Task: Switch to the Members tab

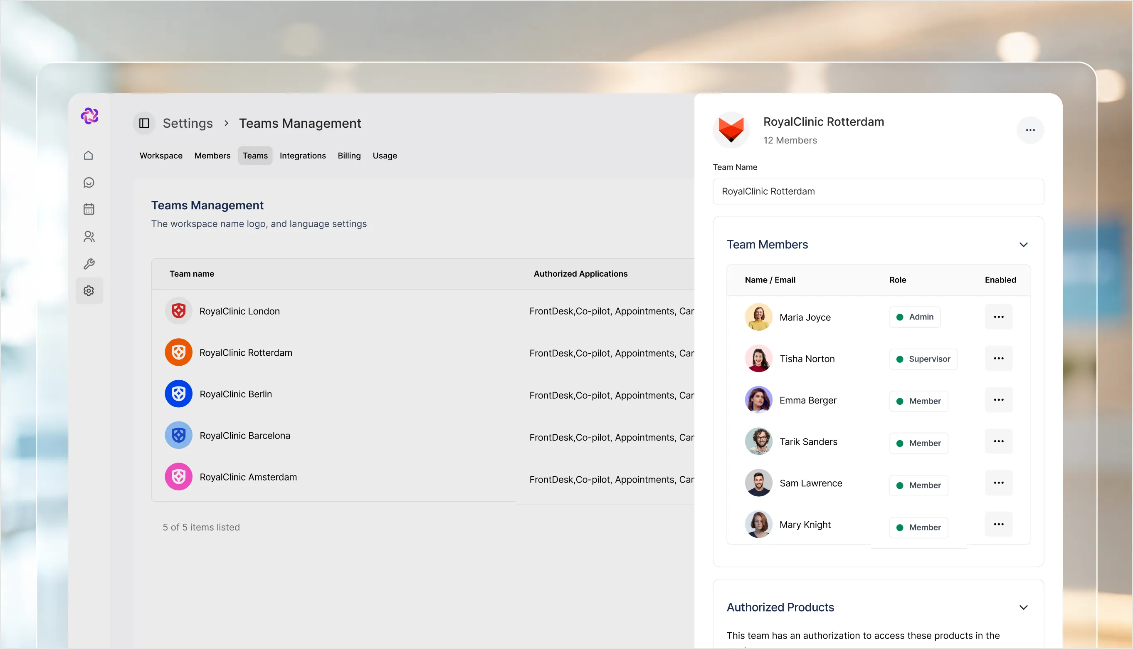Action: point(212,156)
